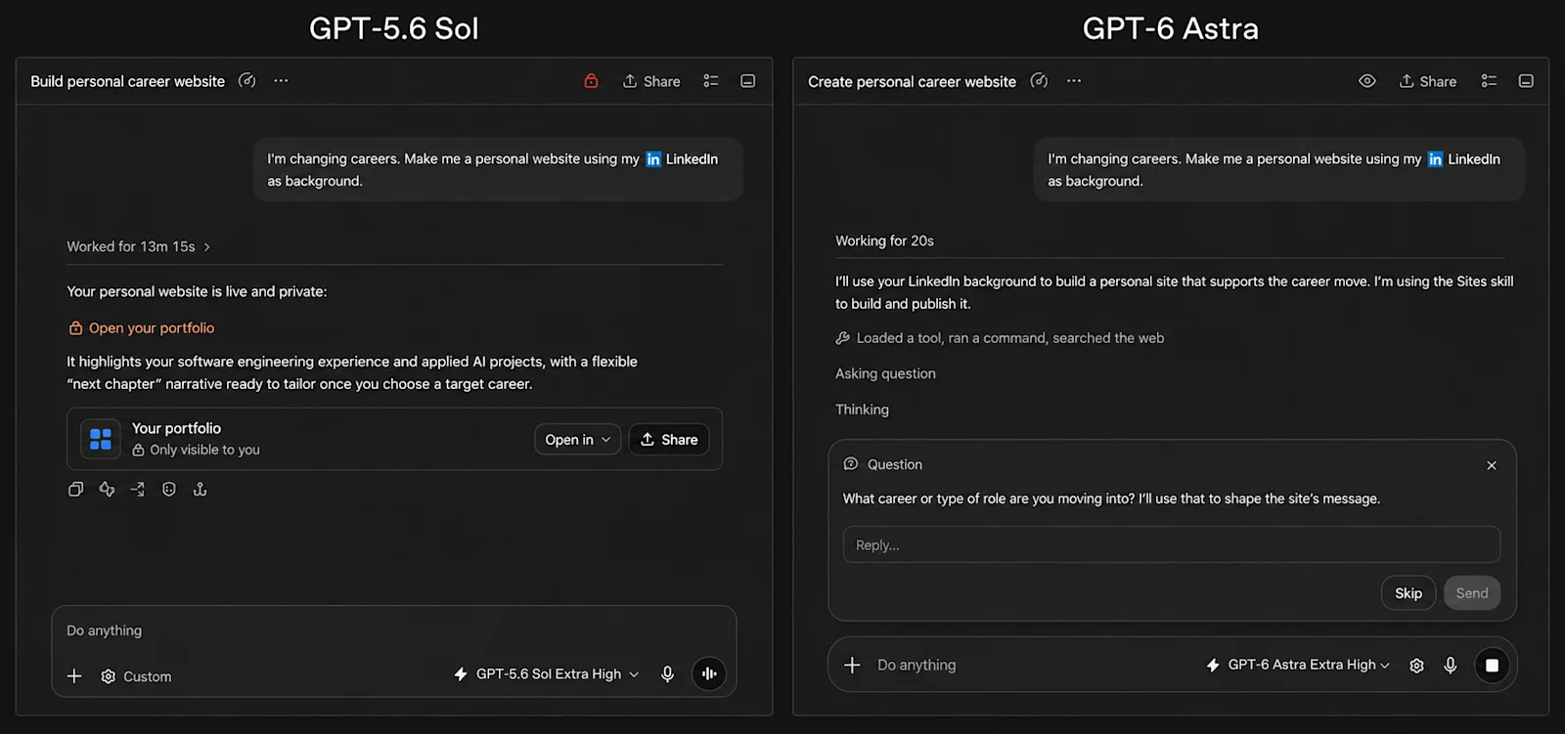Image resolution: width=1565 pixels, height=734 pixels.
Task: Click the microphone icon in Sol composer
Action: point(667,674)
